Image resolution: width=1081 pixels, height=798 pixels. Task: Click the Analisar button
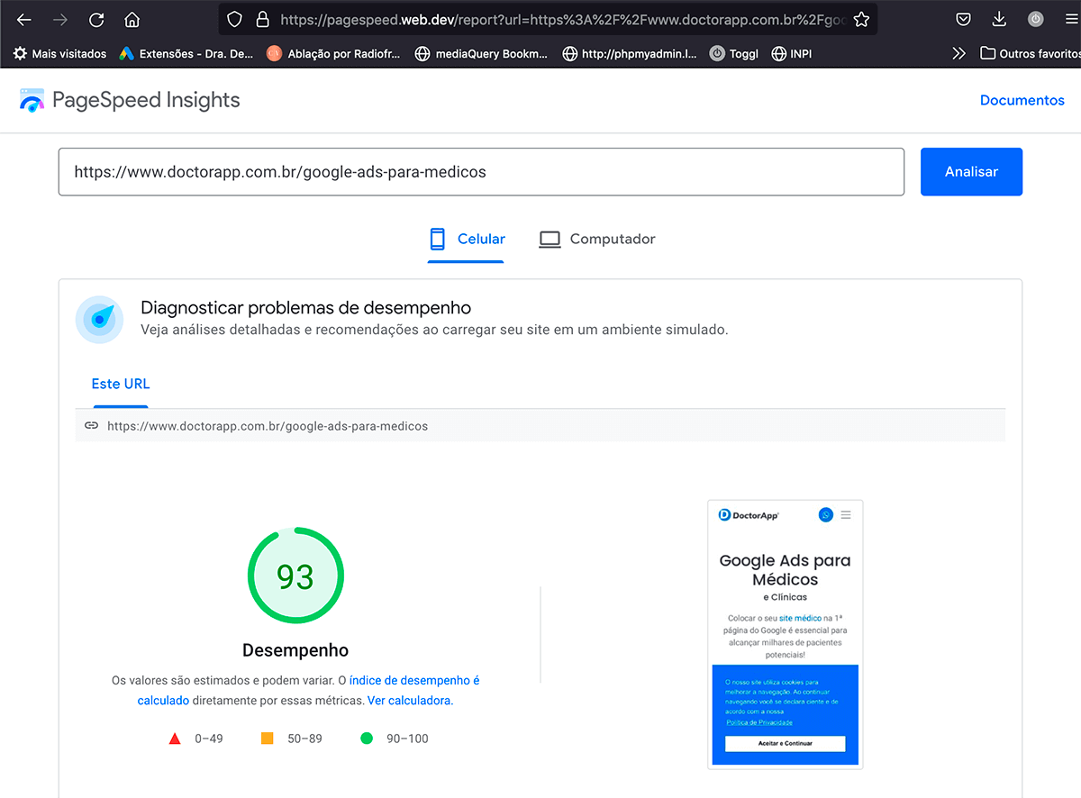click(971, 171)
